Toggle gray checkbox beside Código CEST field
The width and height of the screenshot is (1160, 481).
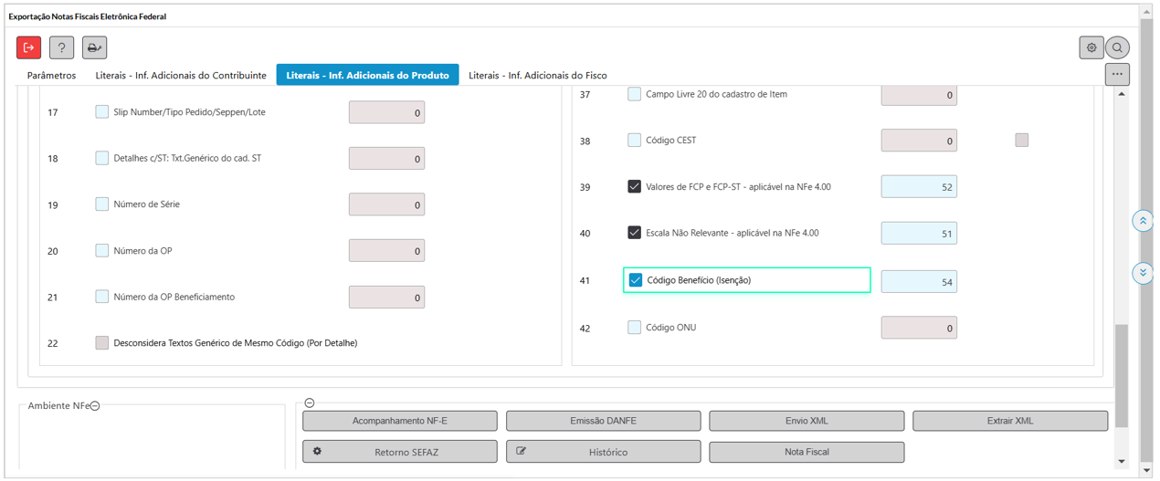click(x=1022, y=140)
